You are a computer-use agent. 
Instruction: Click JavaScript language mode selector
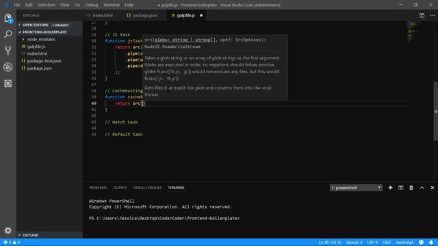pyautogui.click(x=404, y=243)
